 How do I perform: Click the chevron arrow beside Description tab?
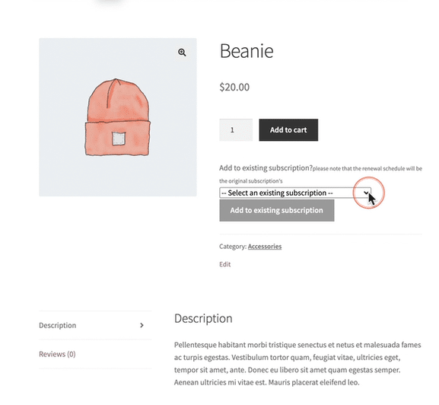click(142, 325)
